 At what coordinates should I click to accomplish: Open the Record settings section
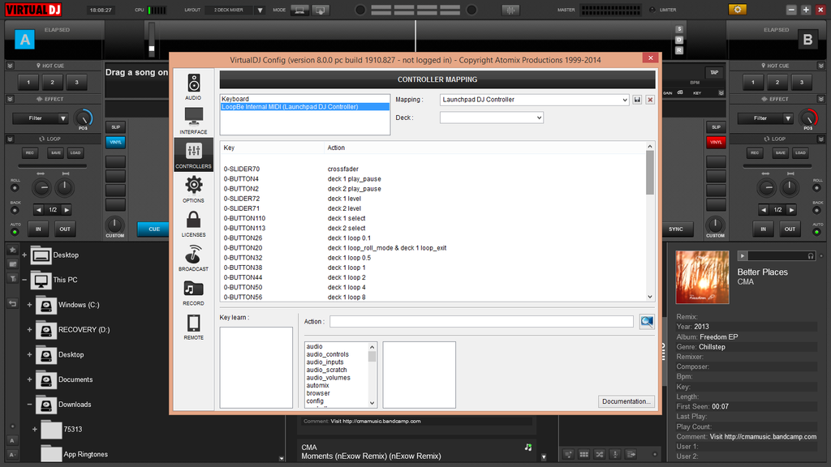[193, 292]
